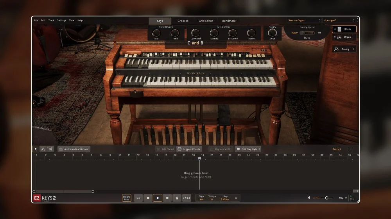Open the Edit Play Style dropdown
The width and height of the screenshot is (391, 219).
[x=248, y=149]
